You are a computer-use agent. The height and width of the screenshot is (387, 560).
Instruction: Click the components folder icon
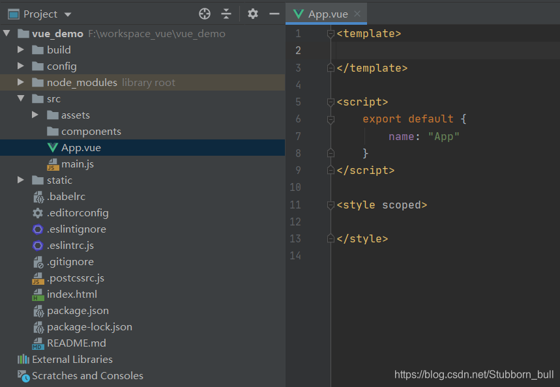[x=53, y=132]
